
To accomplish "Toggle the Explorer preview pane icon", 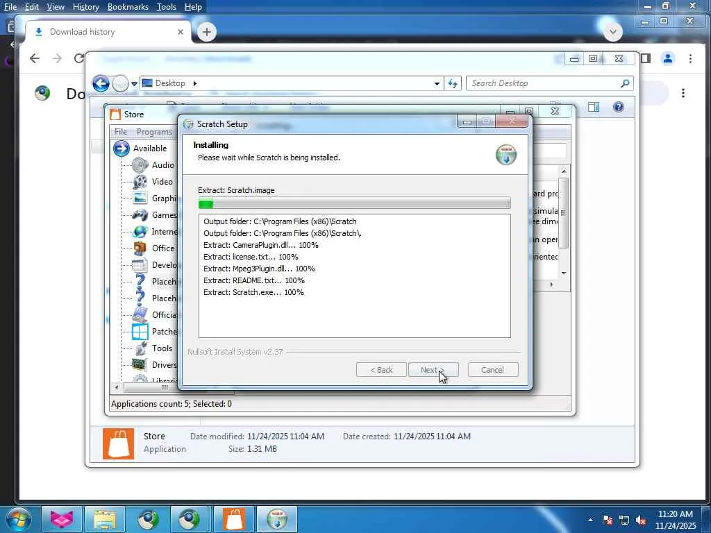I will point(594,107).
